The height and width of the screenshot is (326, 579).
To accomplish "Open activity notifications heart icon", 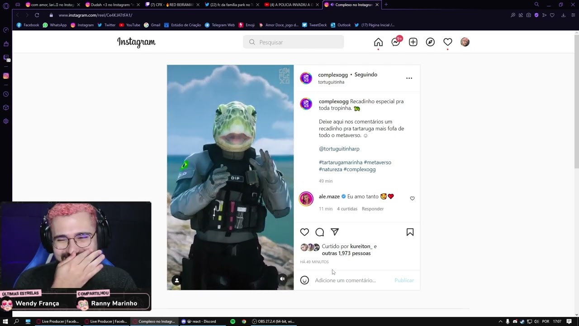I will (447, 42).
